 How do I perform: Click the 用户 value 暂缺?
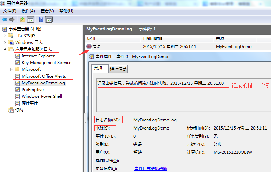click(x=138, y=152)
